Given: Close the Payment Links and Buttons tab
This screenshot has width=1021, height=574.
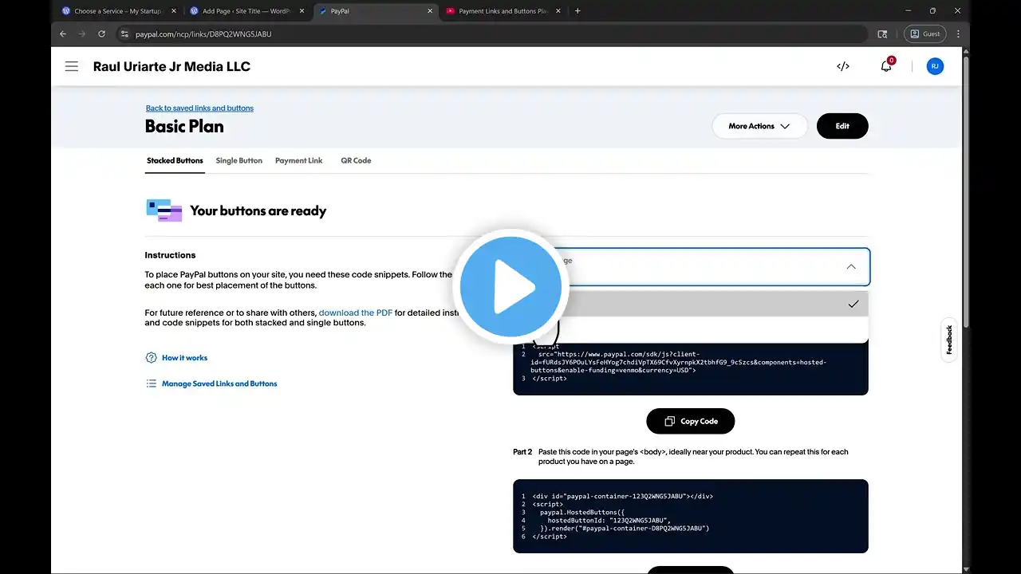Looking at the screenshot, I should pyautogui.click(x=558, y=11).
